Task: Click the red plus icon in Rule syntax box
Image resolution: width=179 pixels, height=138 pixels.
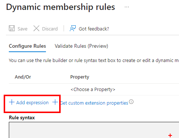Action: click(170, 135)
